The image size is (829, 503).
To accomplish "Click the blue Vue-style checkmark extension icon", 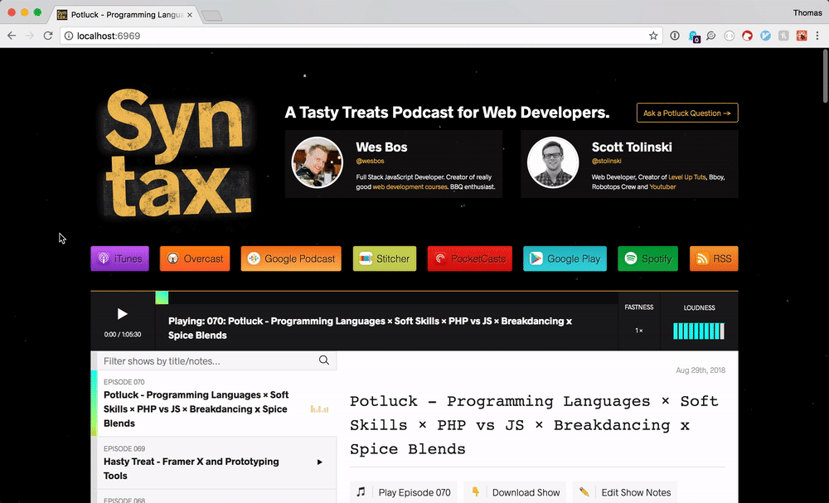I will click(x=765, y=36).
